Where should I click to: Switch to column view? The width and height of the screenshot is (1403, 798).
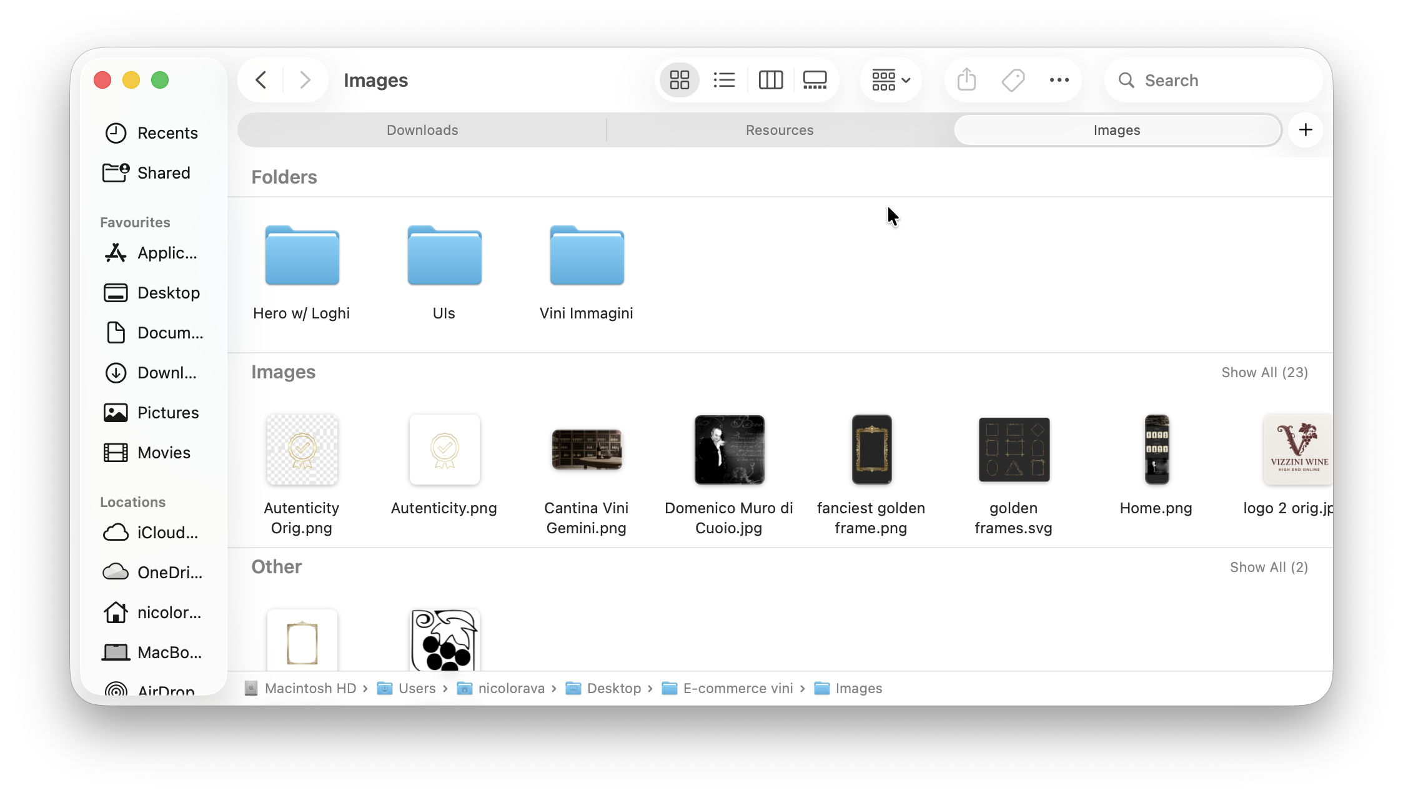pos(770,80)
